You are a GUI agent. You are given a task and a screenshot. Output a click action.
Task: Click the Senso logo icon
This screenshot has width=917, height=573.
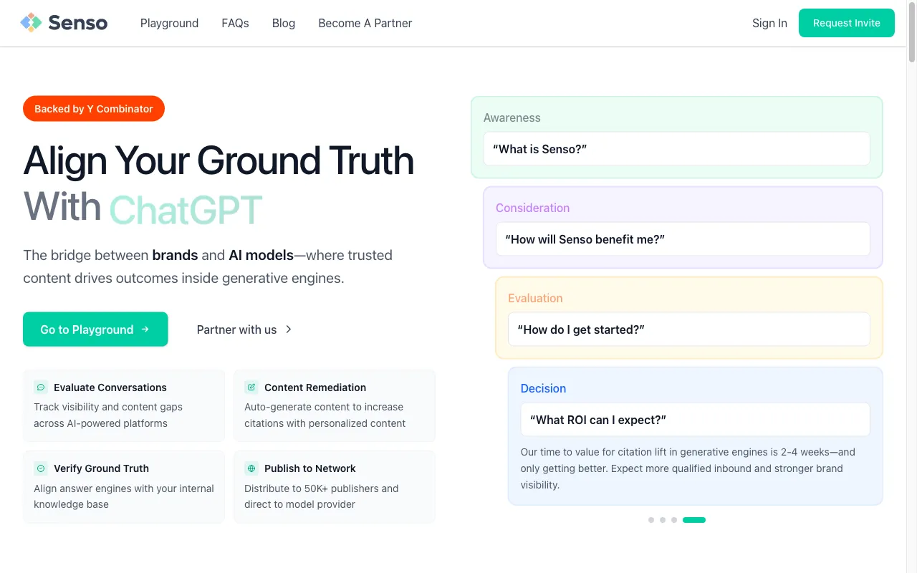(x=31, y=23)
